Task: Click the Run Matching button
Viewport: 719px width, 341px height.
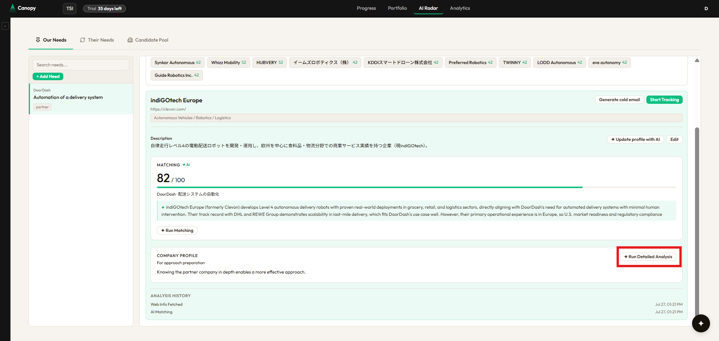Action: pyautogui.click(x=177, y=230)
